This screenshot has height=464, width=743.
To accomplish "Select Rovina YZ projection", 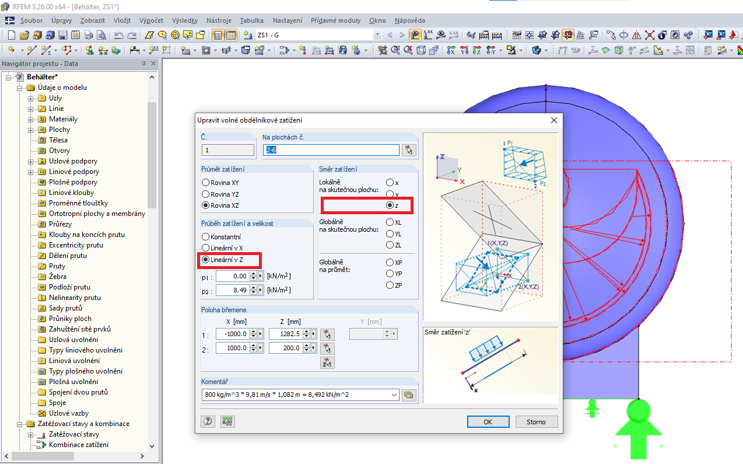I will (x=205, y=194).
